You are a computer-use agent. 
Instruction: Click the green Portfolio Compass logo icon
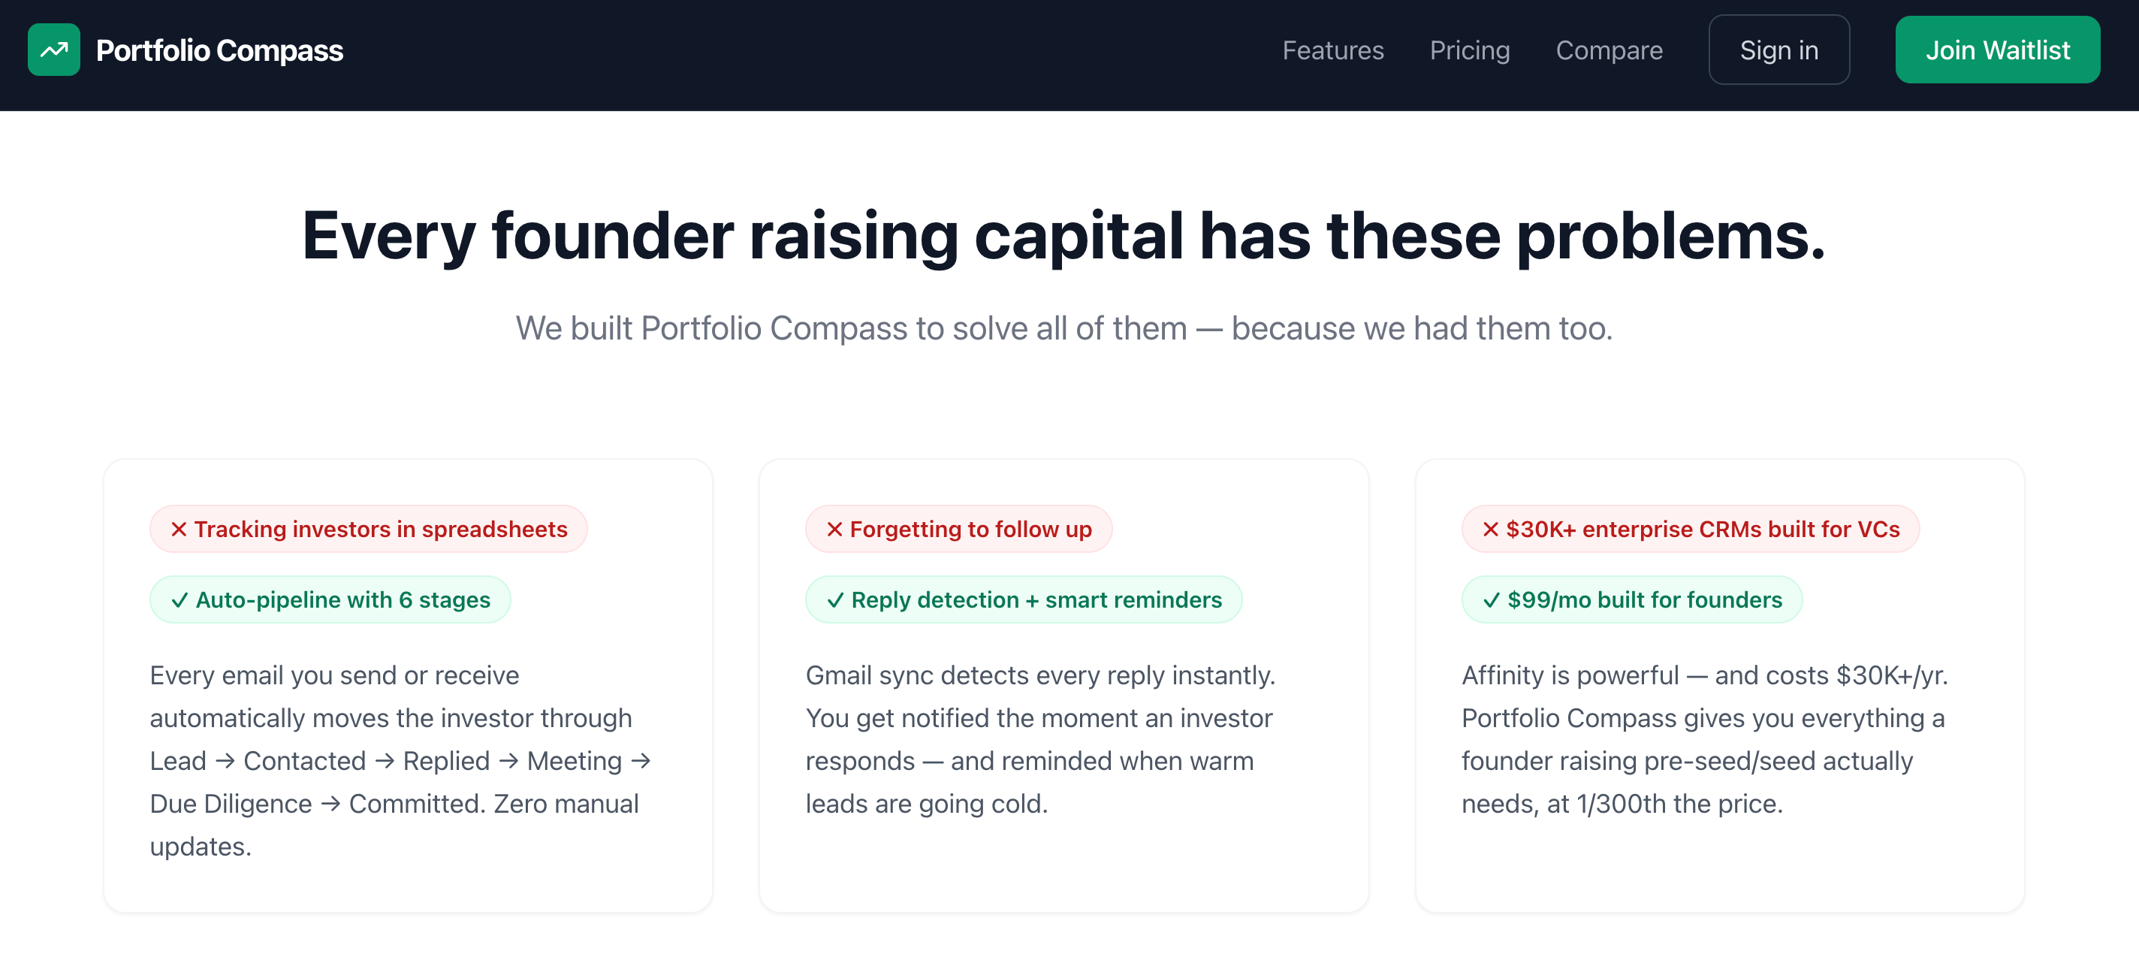[54, 50]
